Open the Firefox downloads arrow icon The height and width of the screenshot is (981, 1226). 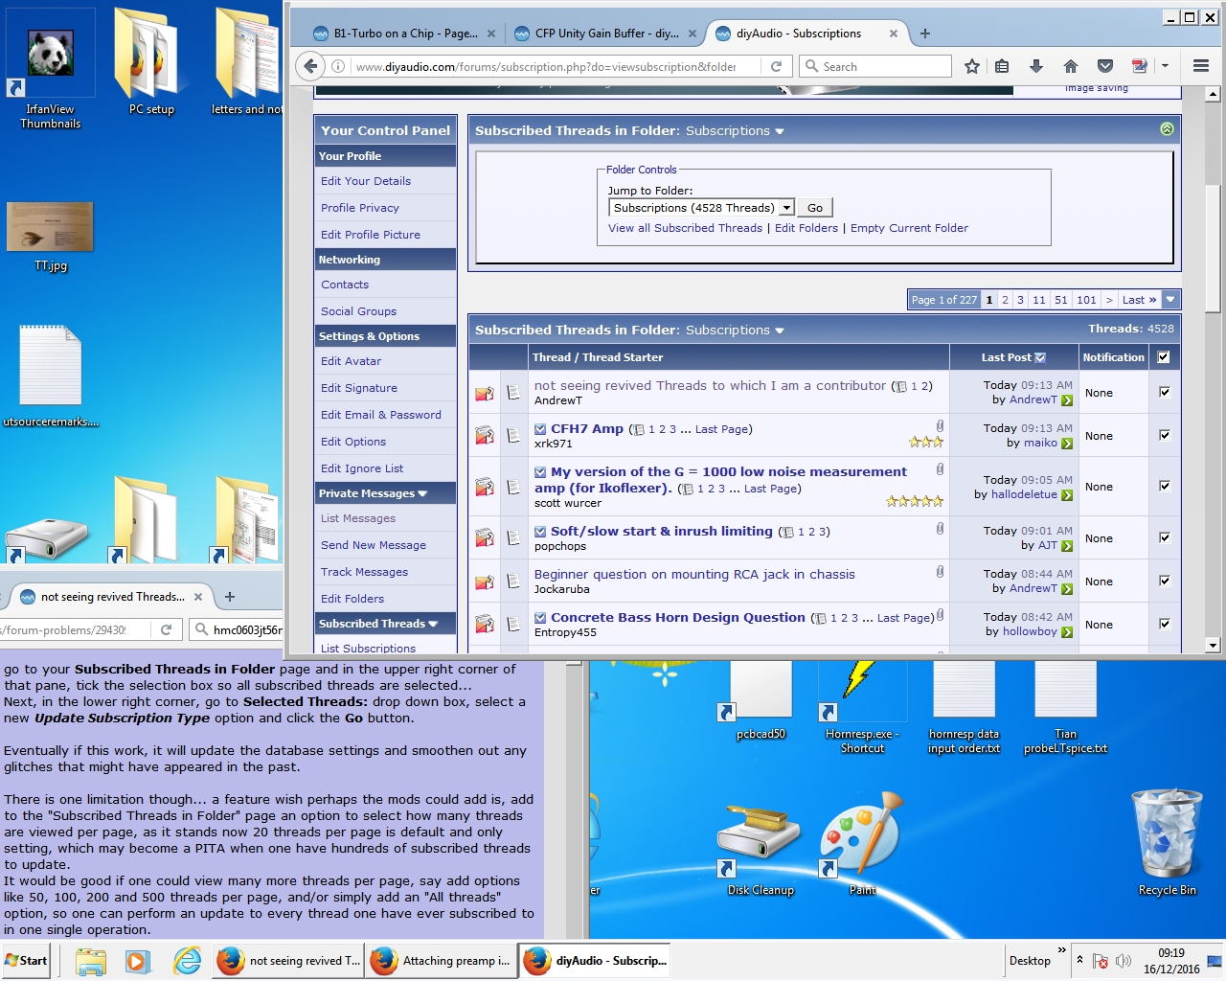[1036, 66]
